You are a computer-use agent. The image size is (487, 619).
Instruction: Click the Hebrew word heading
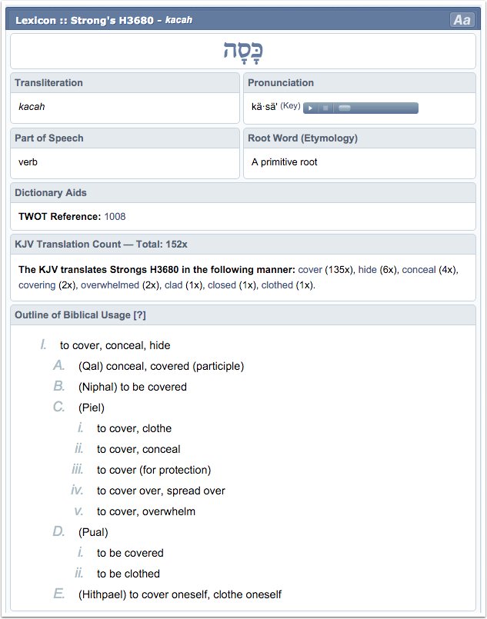tap(242, 51)
